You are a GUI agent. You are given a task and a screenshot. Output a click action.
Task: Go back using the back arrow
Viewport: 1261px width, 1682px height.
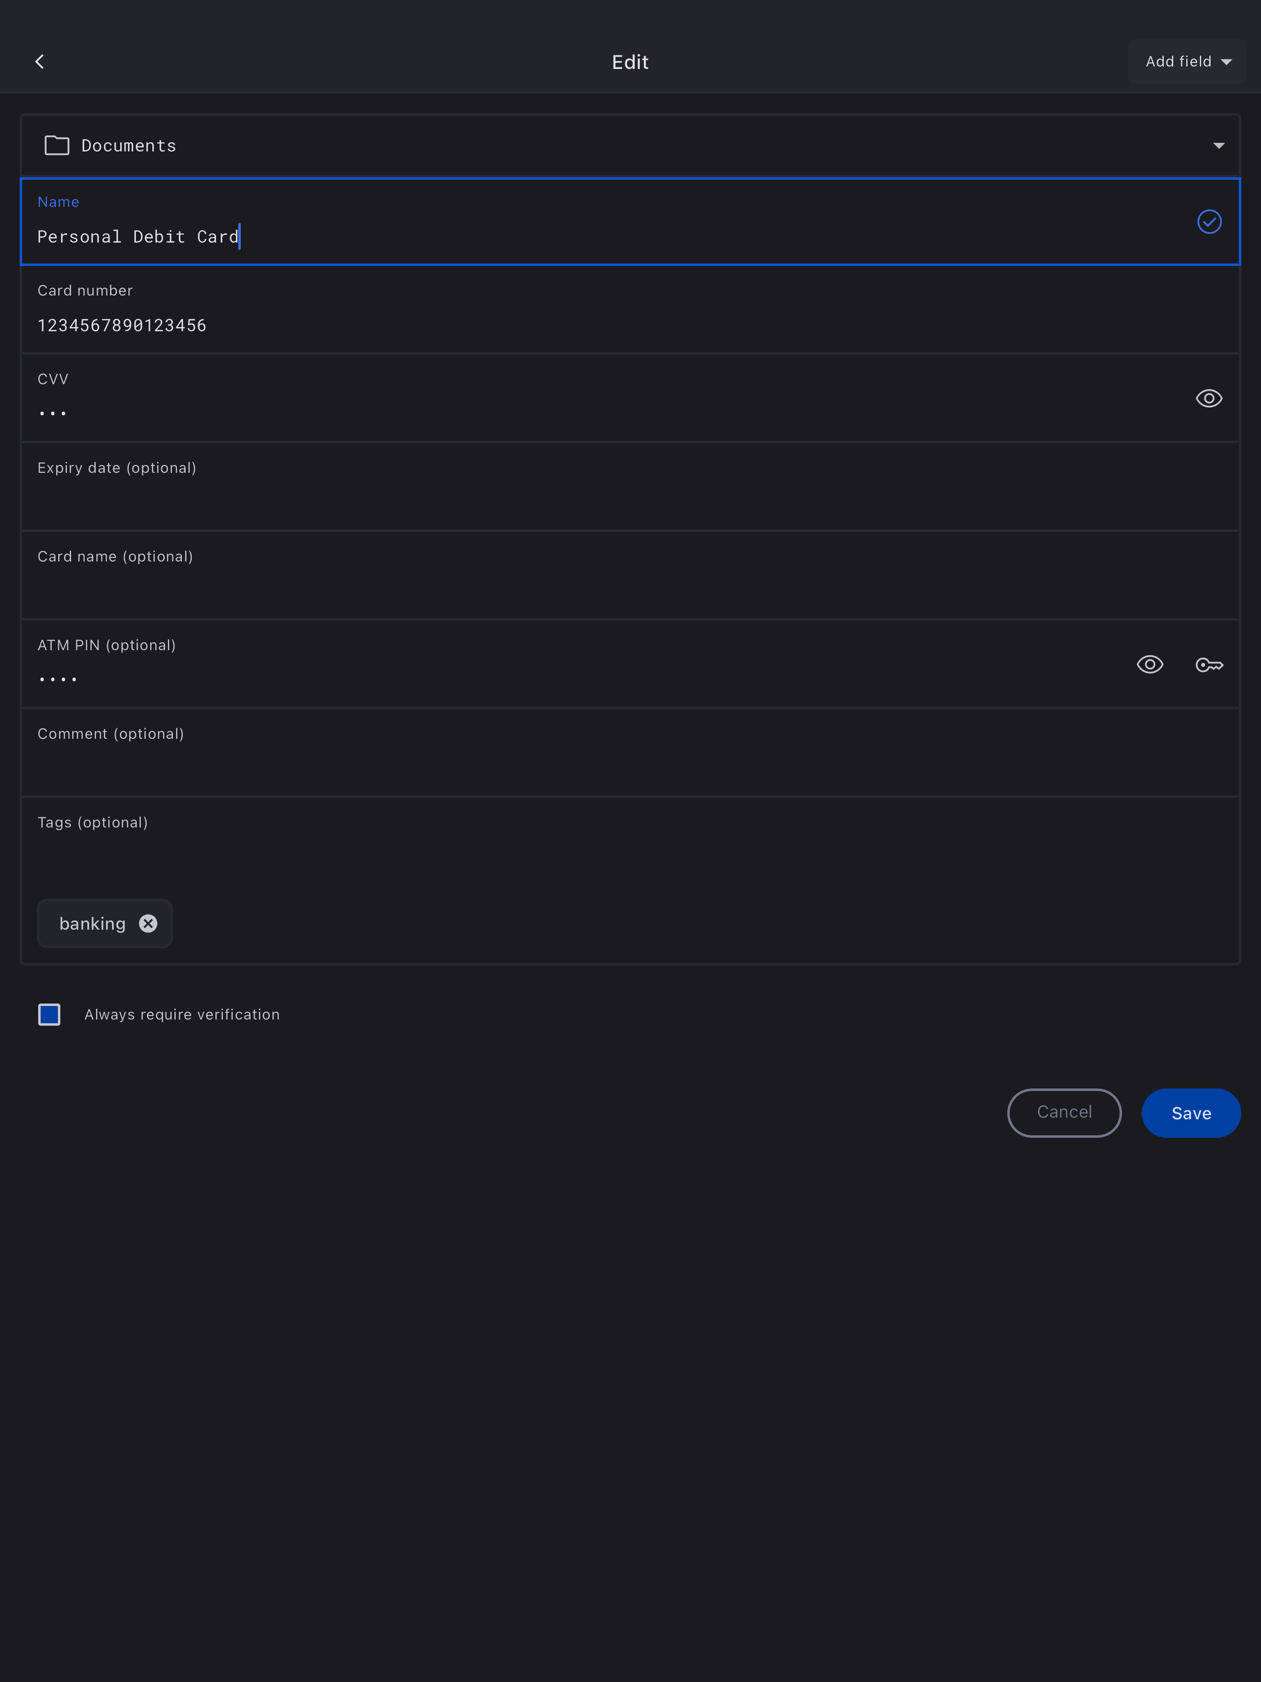click(x=39, y=62)
